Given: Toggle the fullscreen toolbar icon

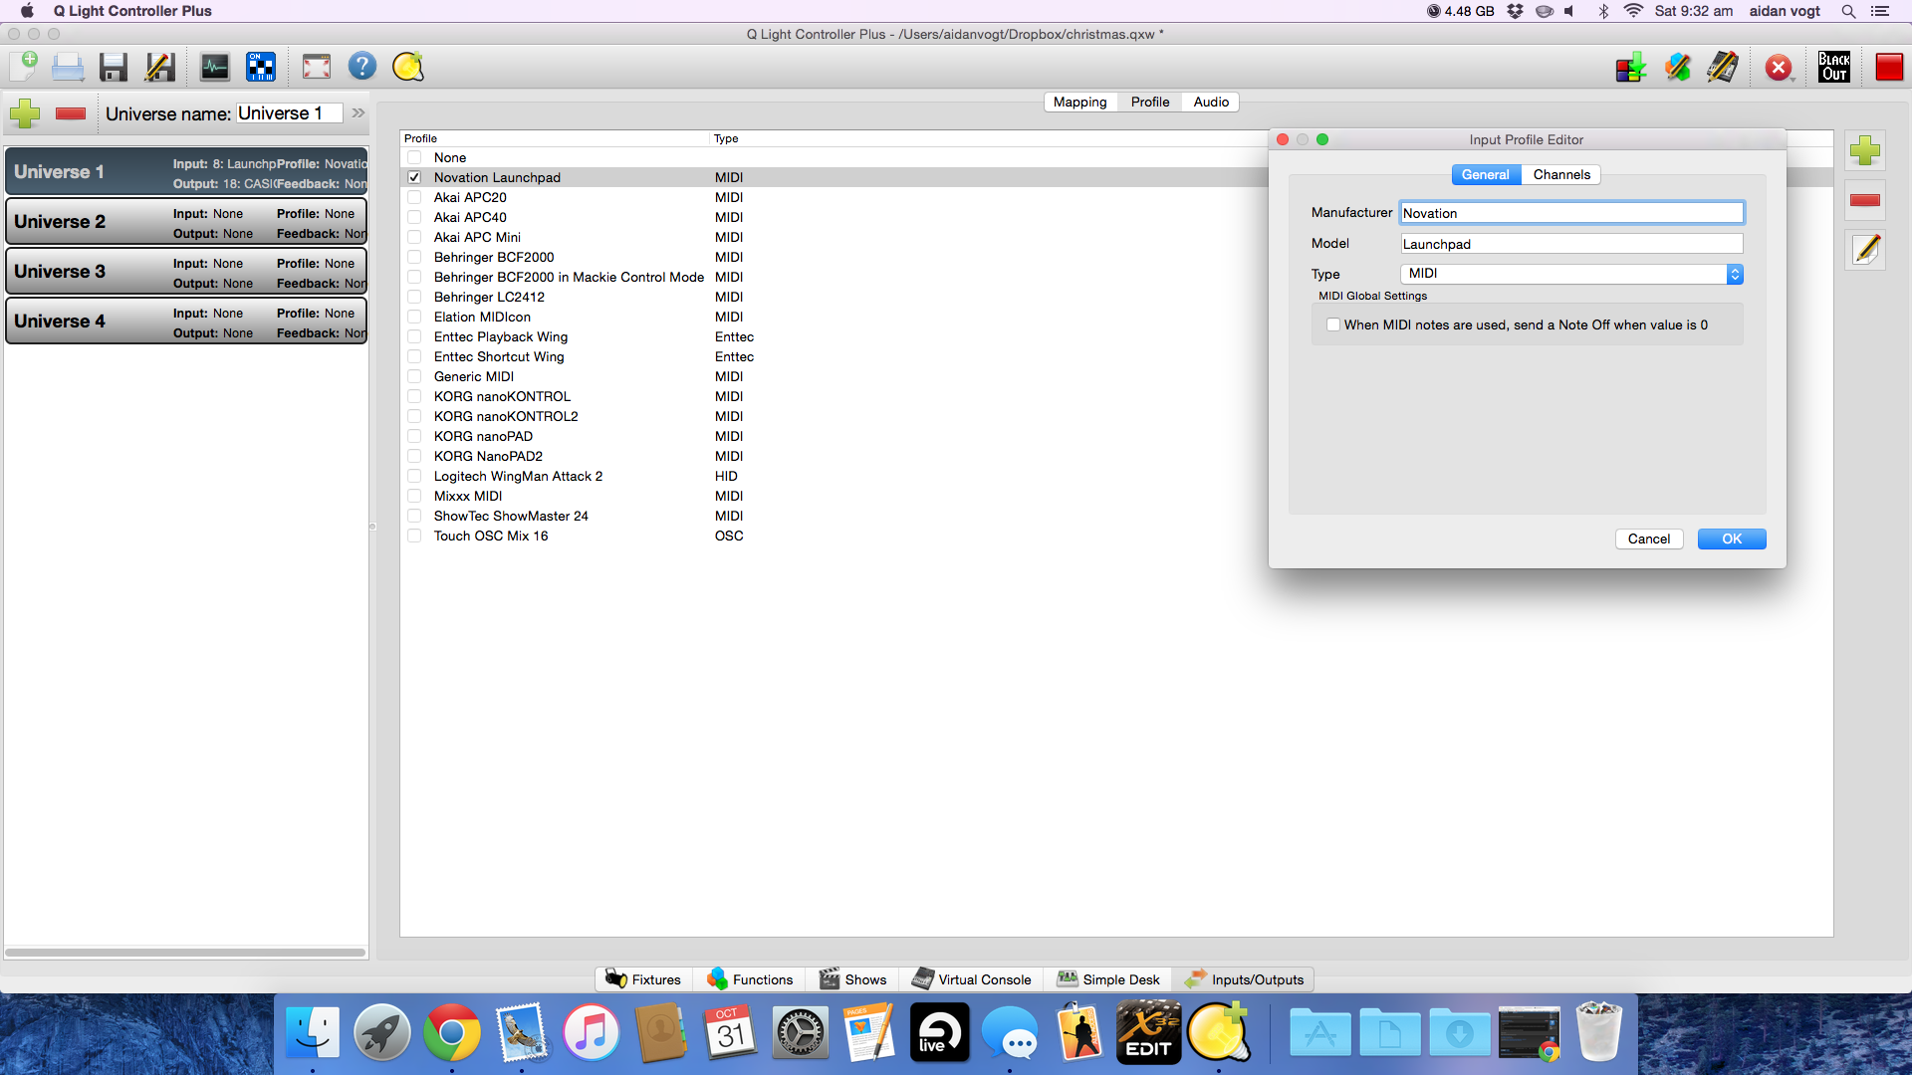Looking at the screenshot, I should [317, 67].
